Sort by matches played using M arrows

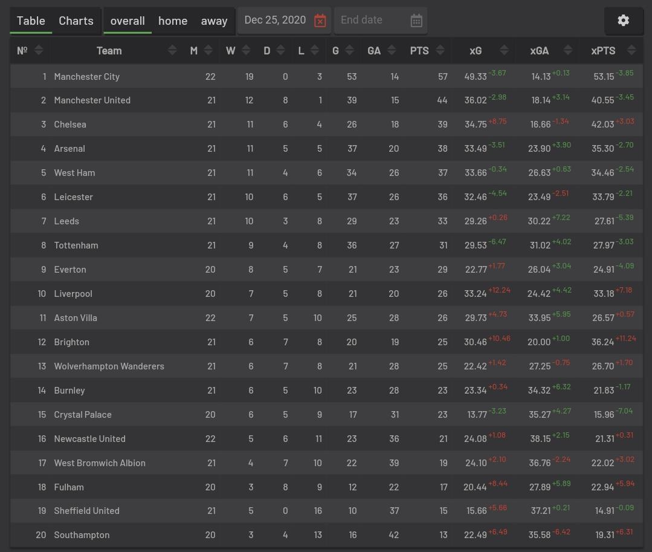pos(209,50)
